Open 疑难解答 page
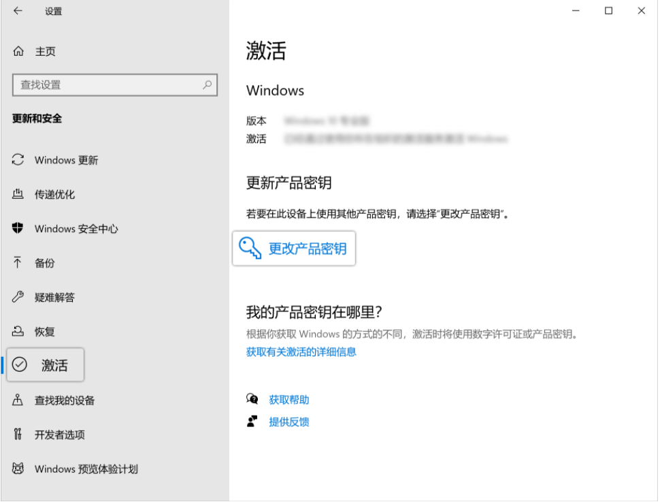Image resolution: width=660 pixels, height=502 pixels. [54, 298]
